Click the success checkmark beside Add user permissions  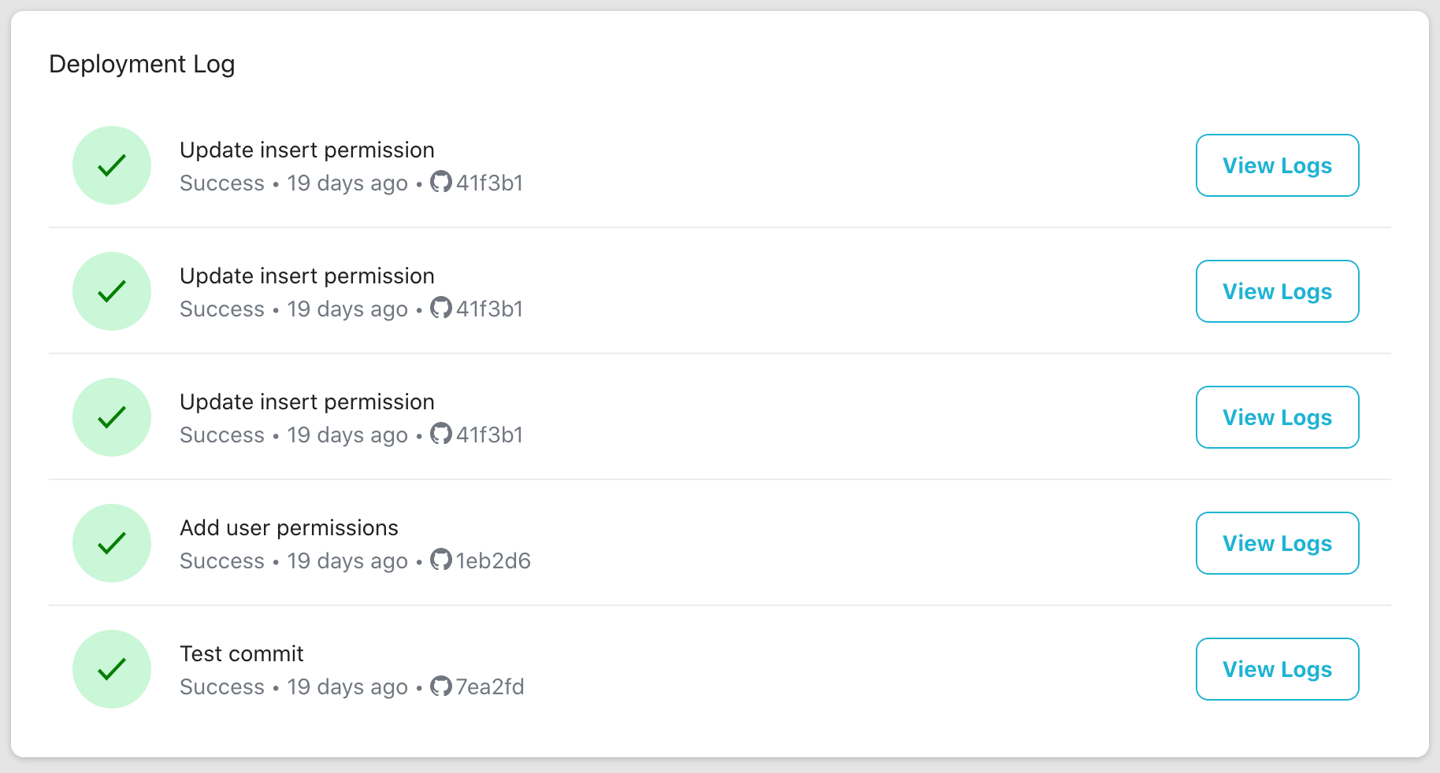pyautogui.click(x=112, y=543)
